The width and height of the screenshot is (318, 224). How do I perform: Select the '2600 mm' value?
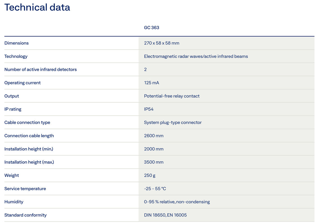[154, 136]
